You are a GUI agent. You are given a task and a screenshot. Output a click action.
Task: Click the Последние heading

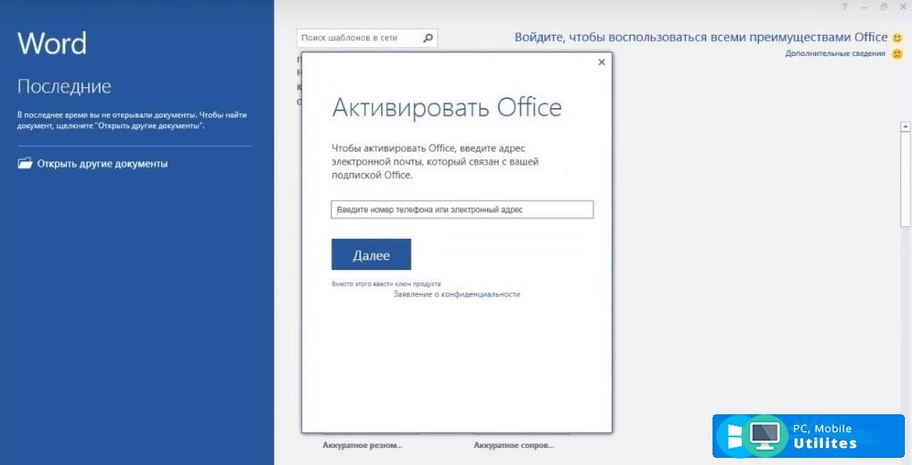tap(64, 86)
